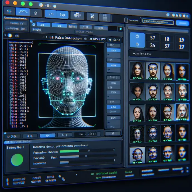Toggle the cyan dot indicator after 3/79
Viewport: 192px width, 192px height.
click(x=120, y=29)
